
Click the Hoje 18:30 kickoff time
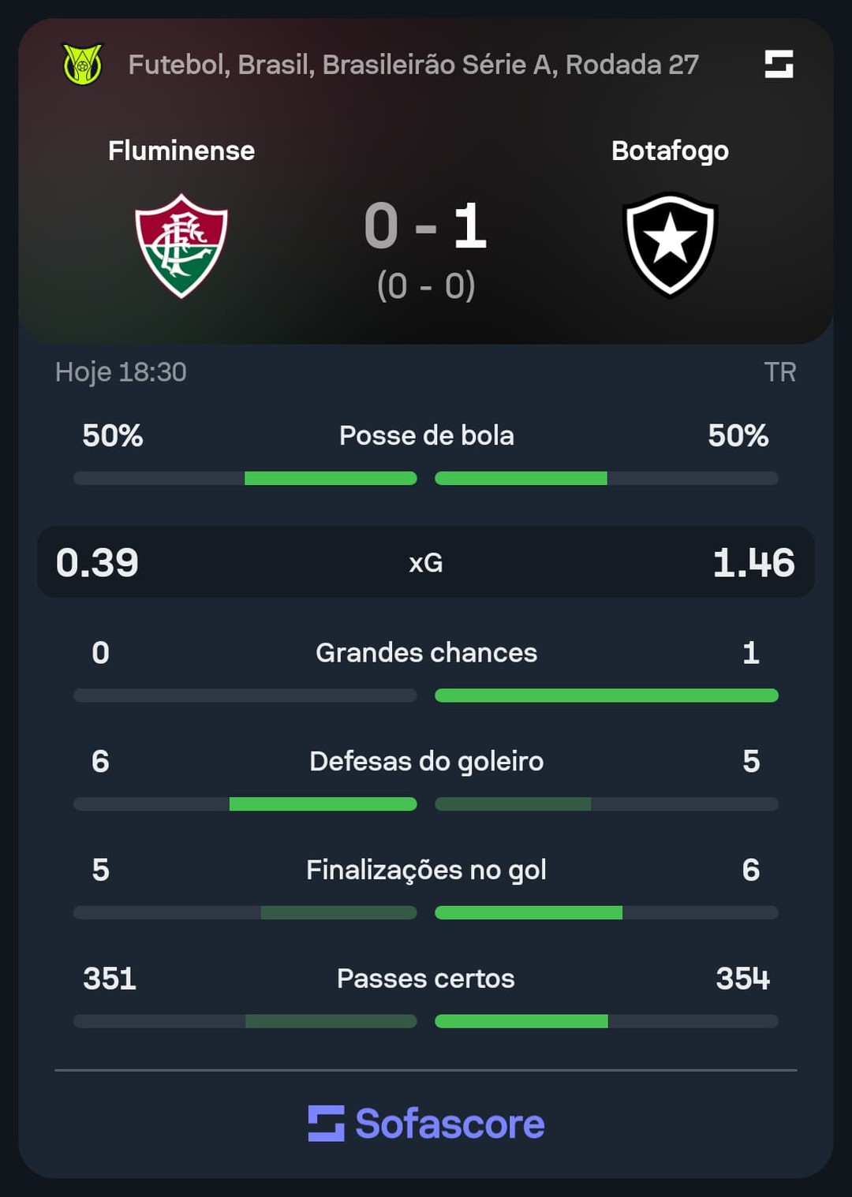tap(121, 372)
